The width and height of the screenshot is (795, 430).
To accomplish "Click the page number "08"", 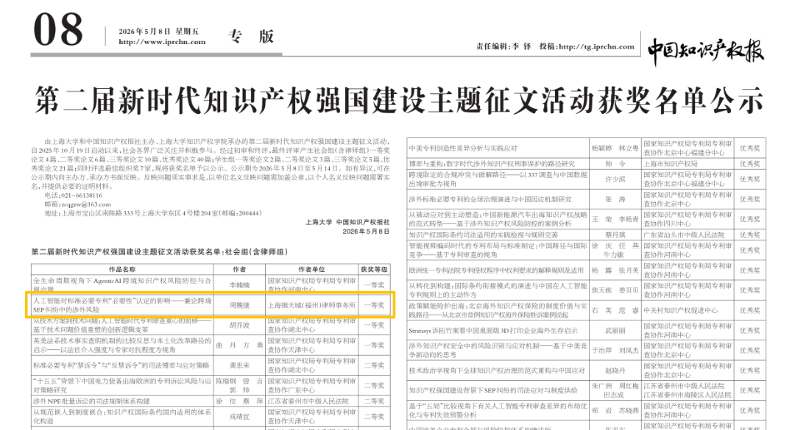I will (x=58, y=29).
